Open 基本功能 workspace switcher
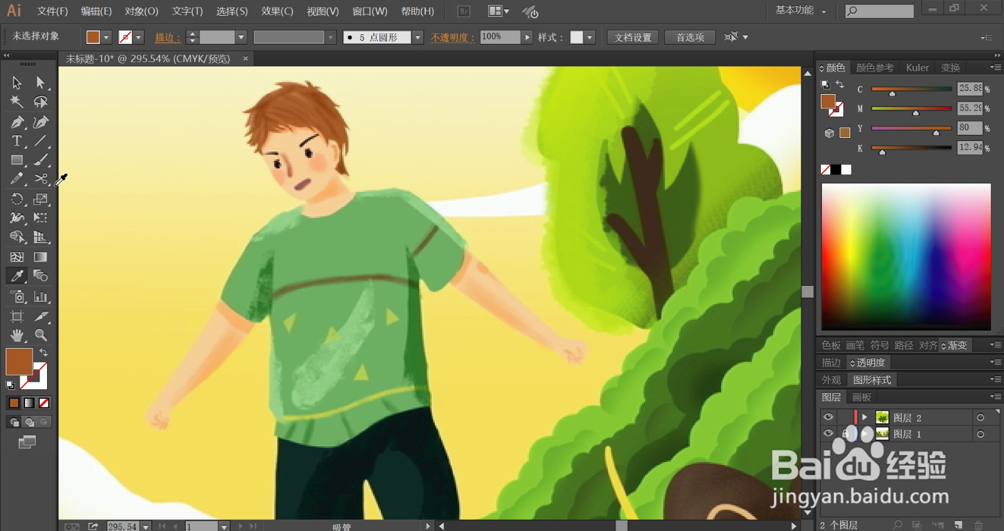 (801, 10)
